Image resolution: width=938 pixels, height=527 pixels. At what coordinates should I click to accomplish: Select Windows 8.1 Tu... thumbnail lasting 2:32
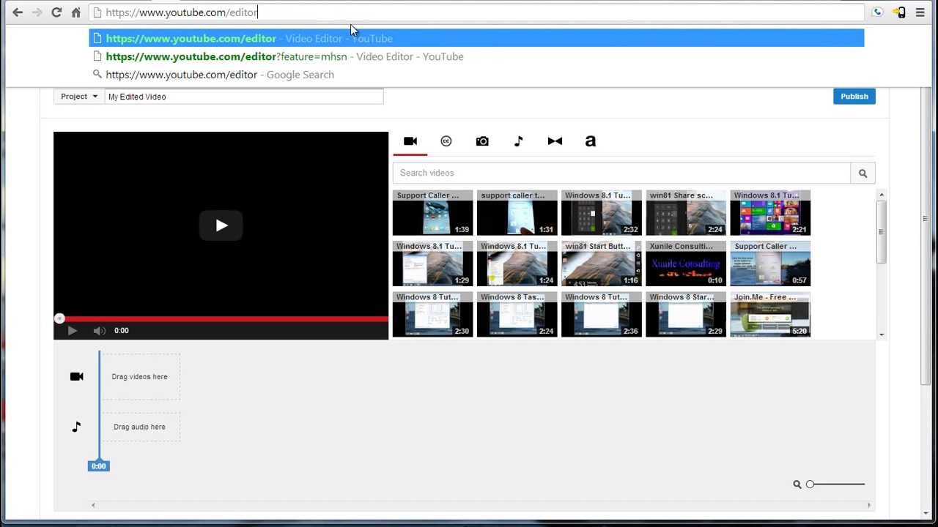[601, 213]
